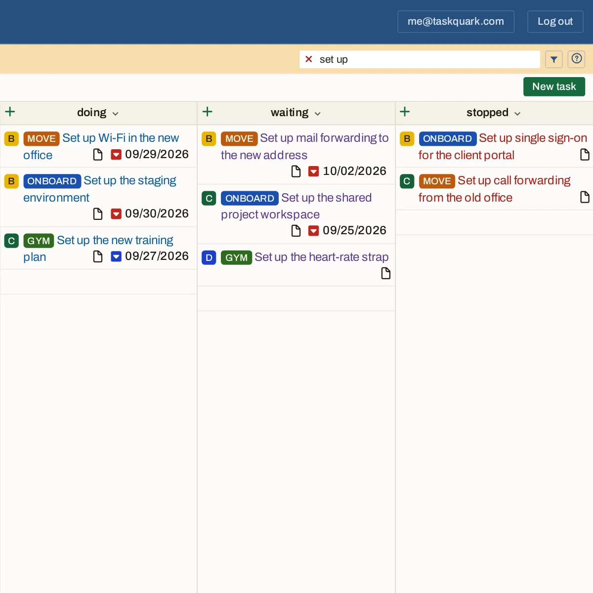Expand the stopped column dropdown
This screenshot has width=593, height=593.
click(517, 114)
